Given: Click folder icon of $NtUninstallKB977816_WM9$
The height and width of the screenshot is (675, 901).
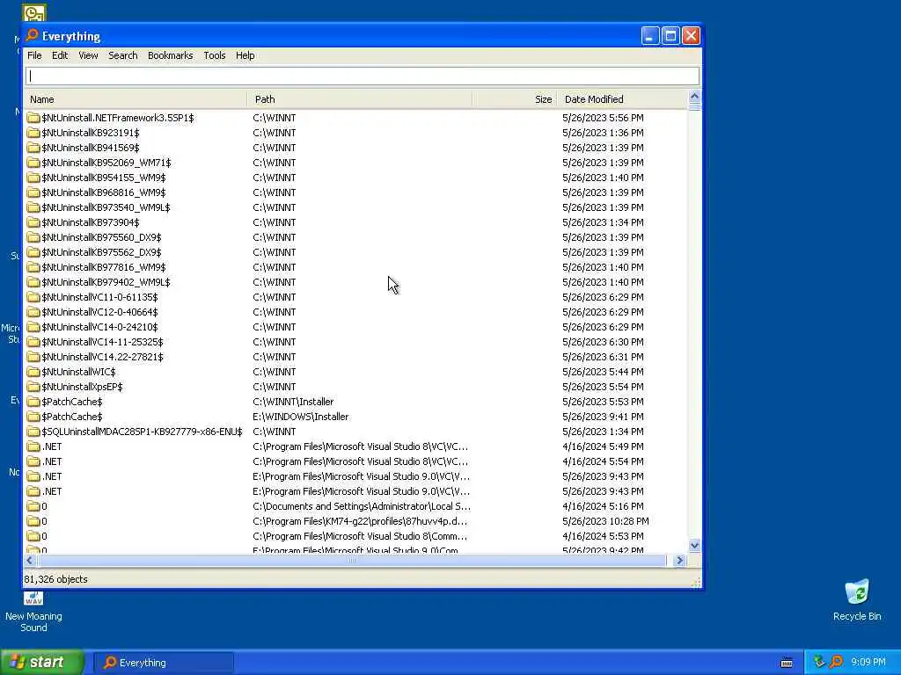Looking at the screenshot, I should pyautogui.click(x=33, y=267).
